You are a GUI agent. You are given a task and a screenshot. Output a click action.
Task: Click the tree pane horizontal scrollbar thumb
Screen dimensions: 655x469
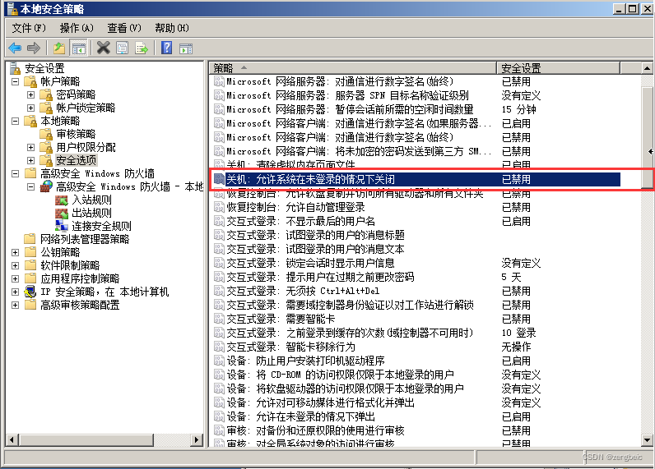click(x=86, y=439)
